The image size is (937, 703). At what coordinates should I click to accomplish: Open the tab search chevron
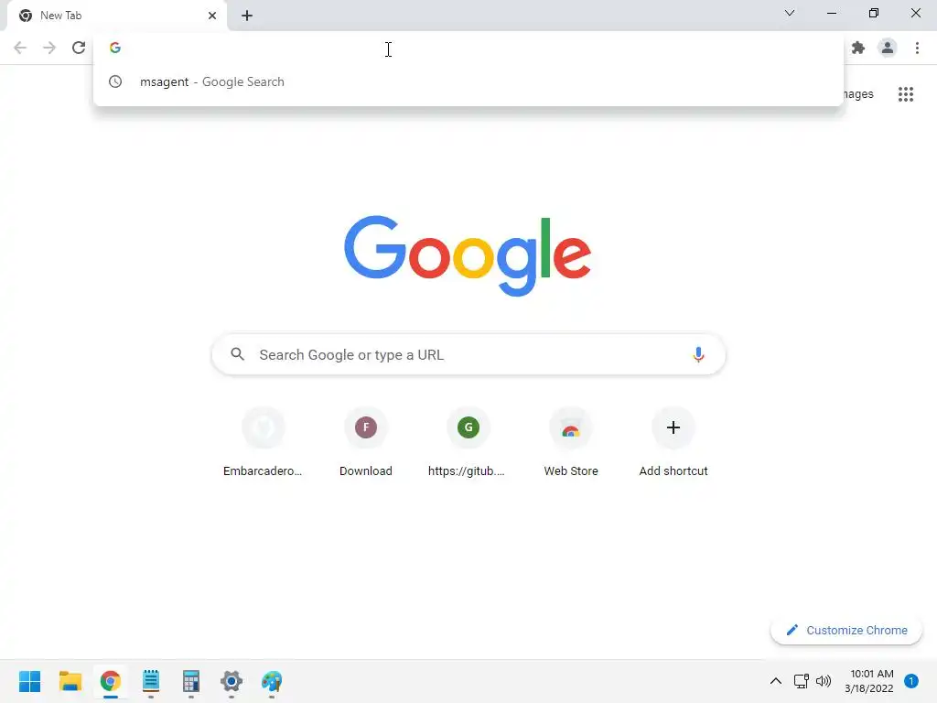(x=790, y=13)
